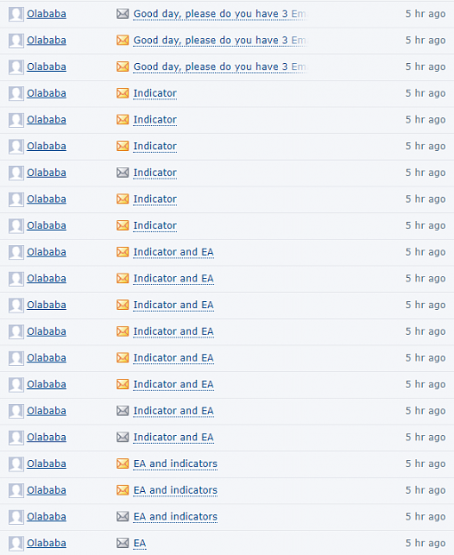The width and height of the screenshot is (454, 555).
Task: Click the first gray envelope beside Indicator and EA
Action: pyautogui.click(x=123, y=411)
